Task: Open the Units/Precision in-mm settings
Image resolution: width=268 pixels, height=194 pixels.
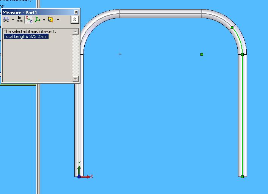Action: coord(19,19)
